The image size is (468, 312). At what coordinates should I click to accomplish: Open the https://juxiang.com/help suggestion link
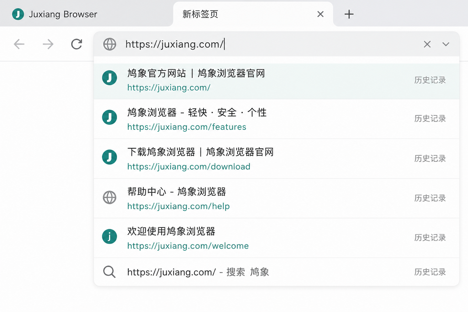179,206
